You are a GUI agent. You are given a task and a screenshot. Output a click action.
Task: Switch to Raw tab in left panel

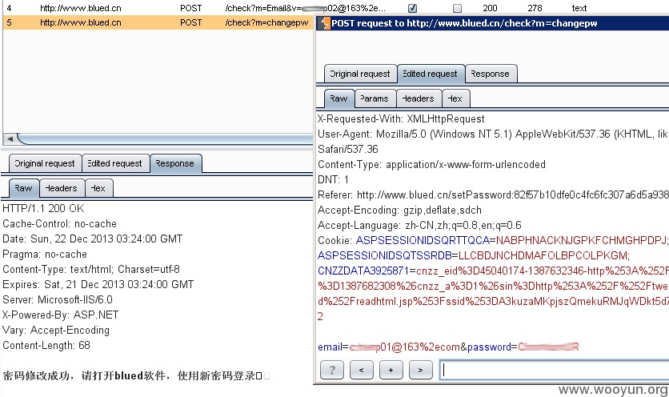point(23,188)
